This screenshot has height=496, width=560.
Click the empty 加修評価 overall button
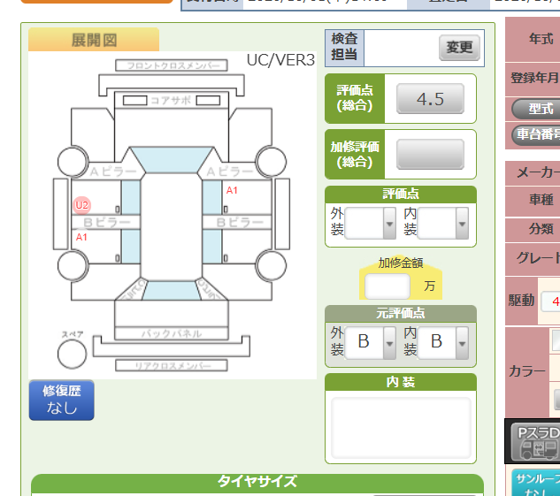coord(430,154)
